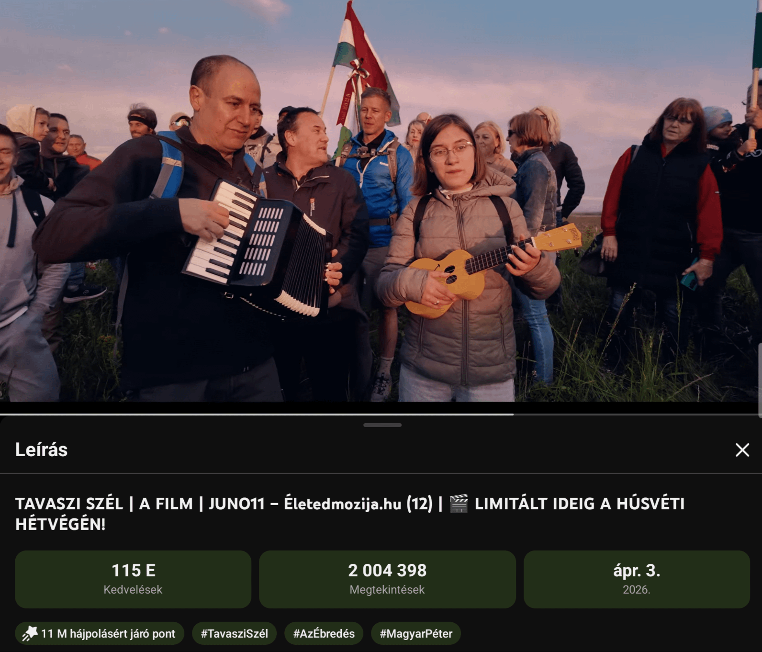The image size is (762, 652).
Task: Click the 115 E Kedvelések box
Action: tap(133, 579)
